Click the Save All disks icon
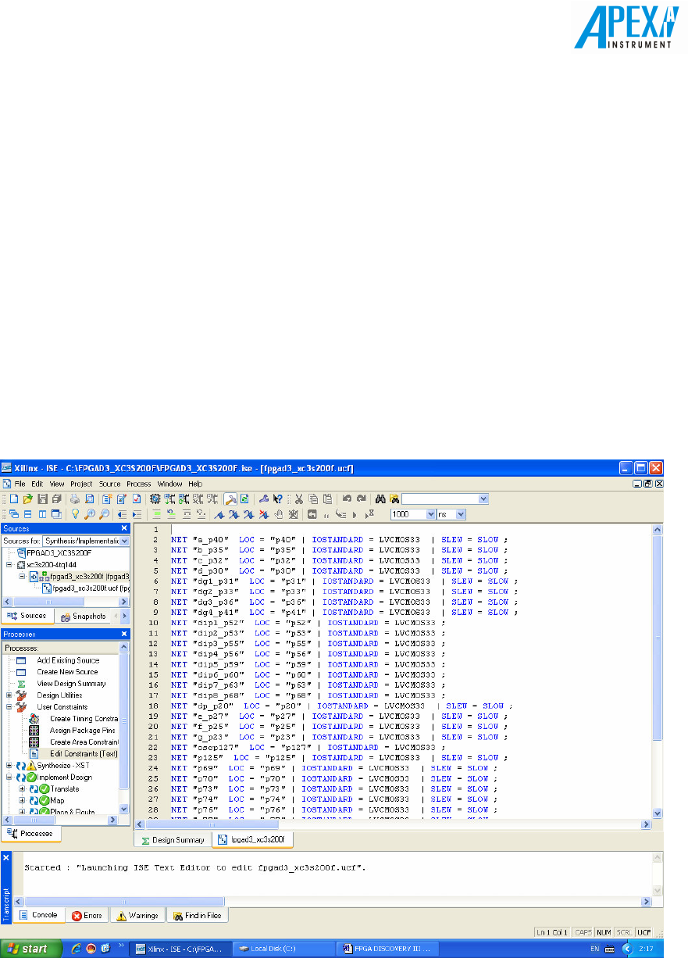This screenshot has height=958, width=688. [x=55, y=499]
